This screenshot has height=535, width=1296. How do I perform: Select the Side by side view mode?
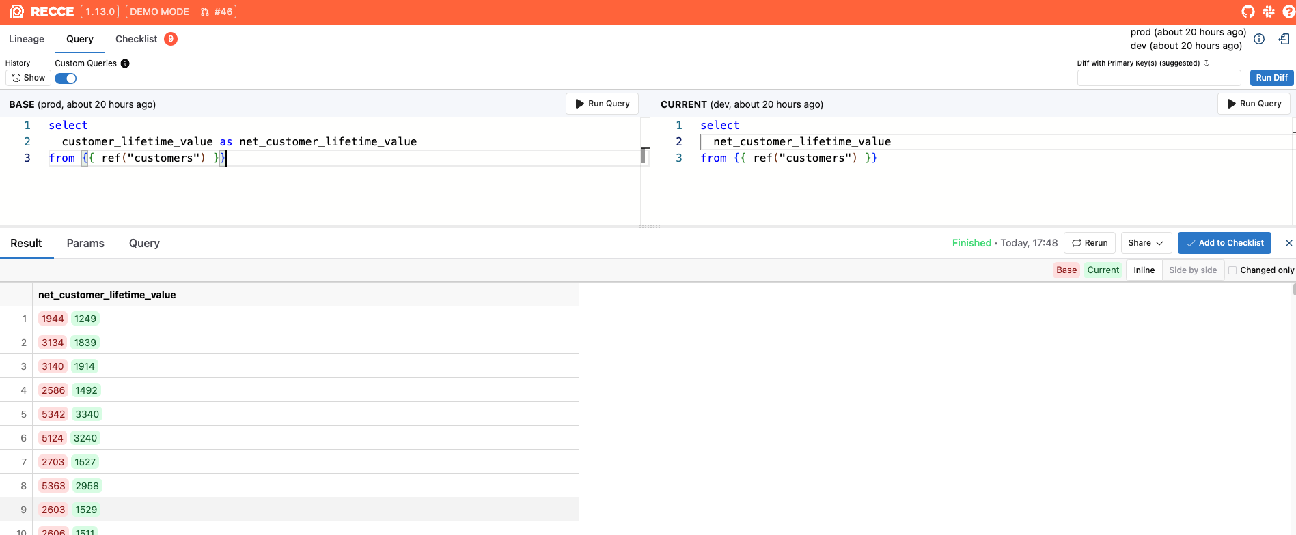(1193, 270)
